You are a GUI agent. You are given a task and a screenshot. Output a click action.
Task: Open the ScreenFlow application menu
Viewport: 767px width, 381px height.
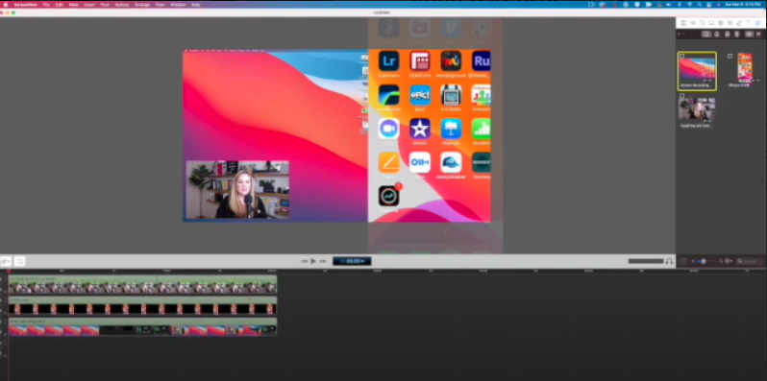(25, 5)
